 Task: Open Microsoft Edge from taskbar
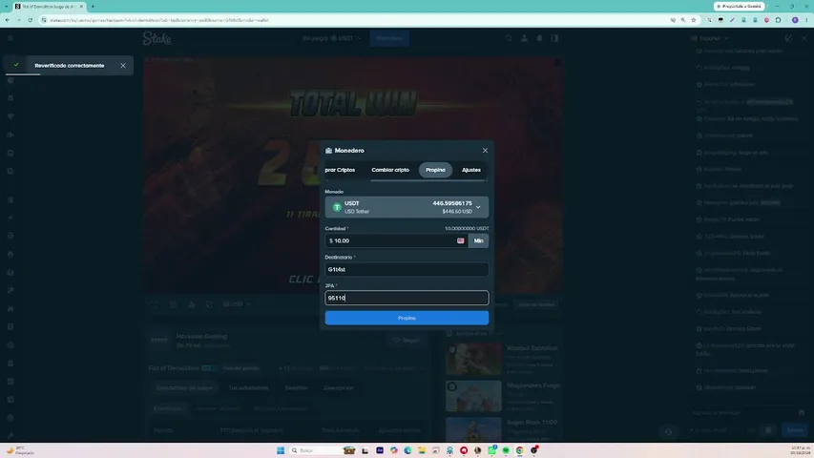407,450
